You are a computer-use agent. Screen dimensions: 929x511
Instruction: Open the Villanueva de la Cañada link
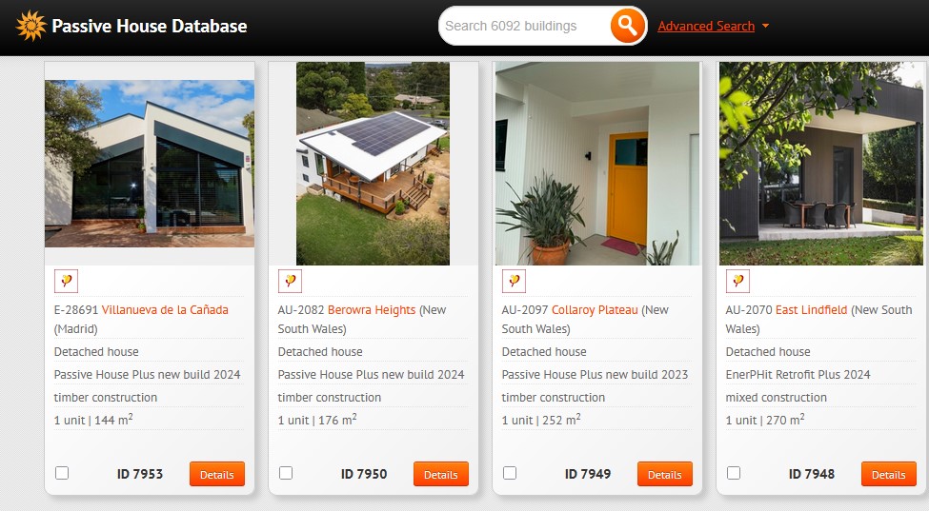165,310
